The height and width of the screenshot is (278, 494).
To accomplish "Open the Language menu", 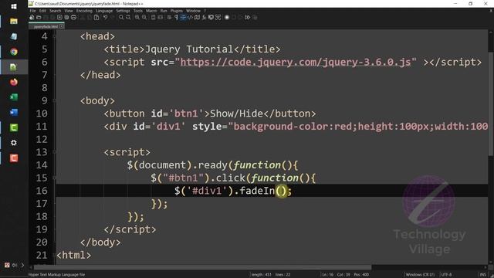I will click(104, 11).
